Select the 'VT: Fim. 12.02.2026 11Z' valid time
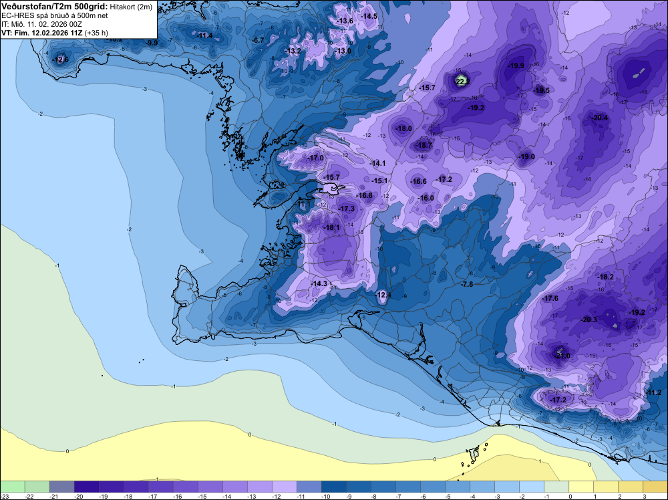The height and width of the screenshot is (500, 668). point(42,33)
